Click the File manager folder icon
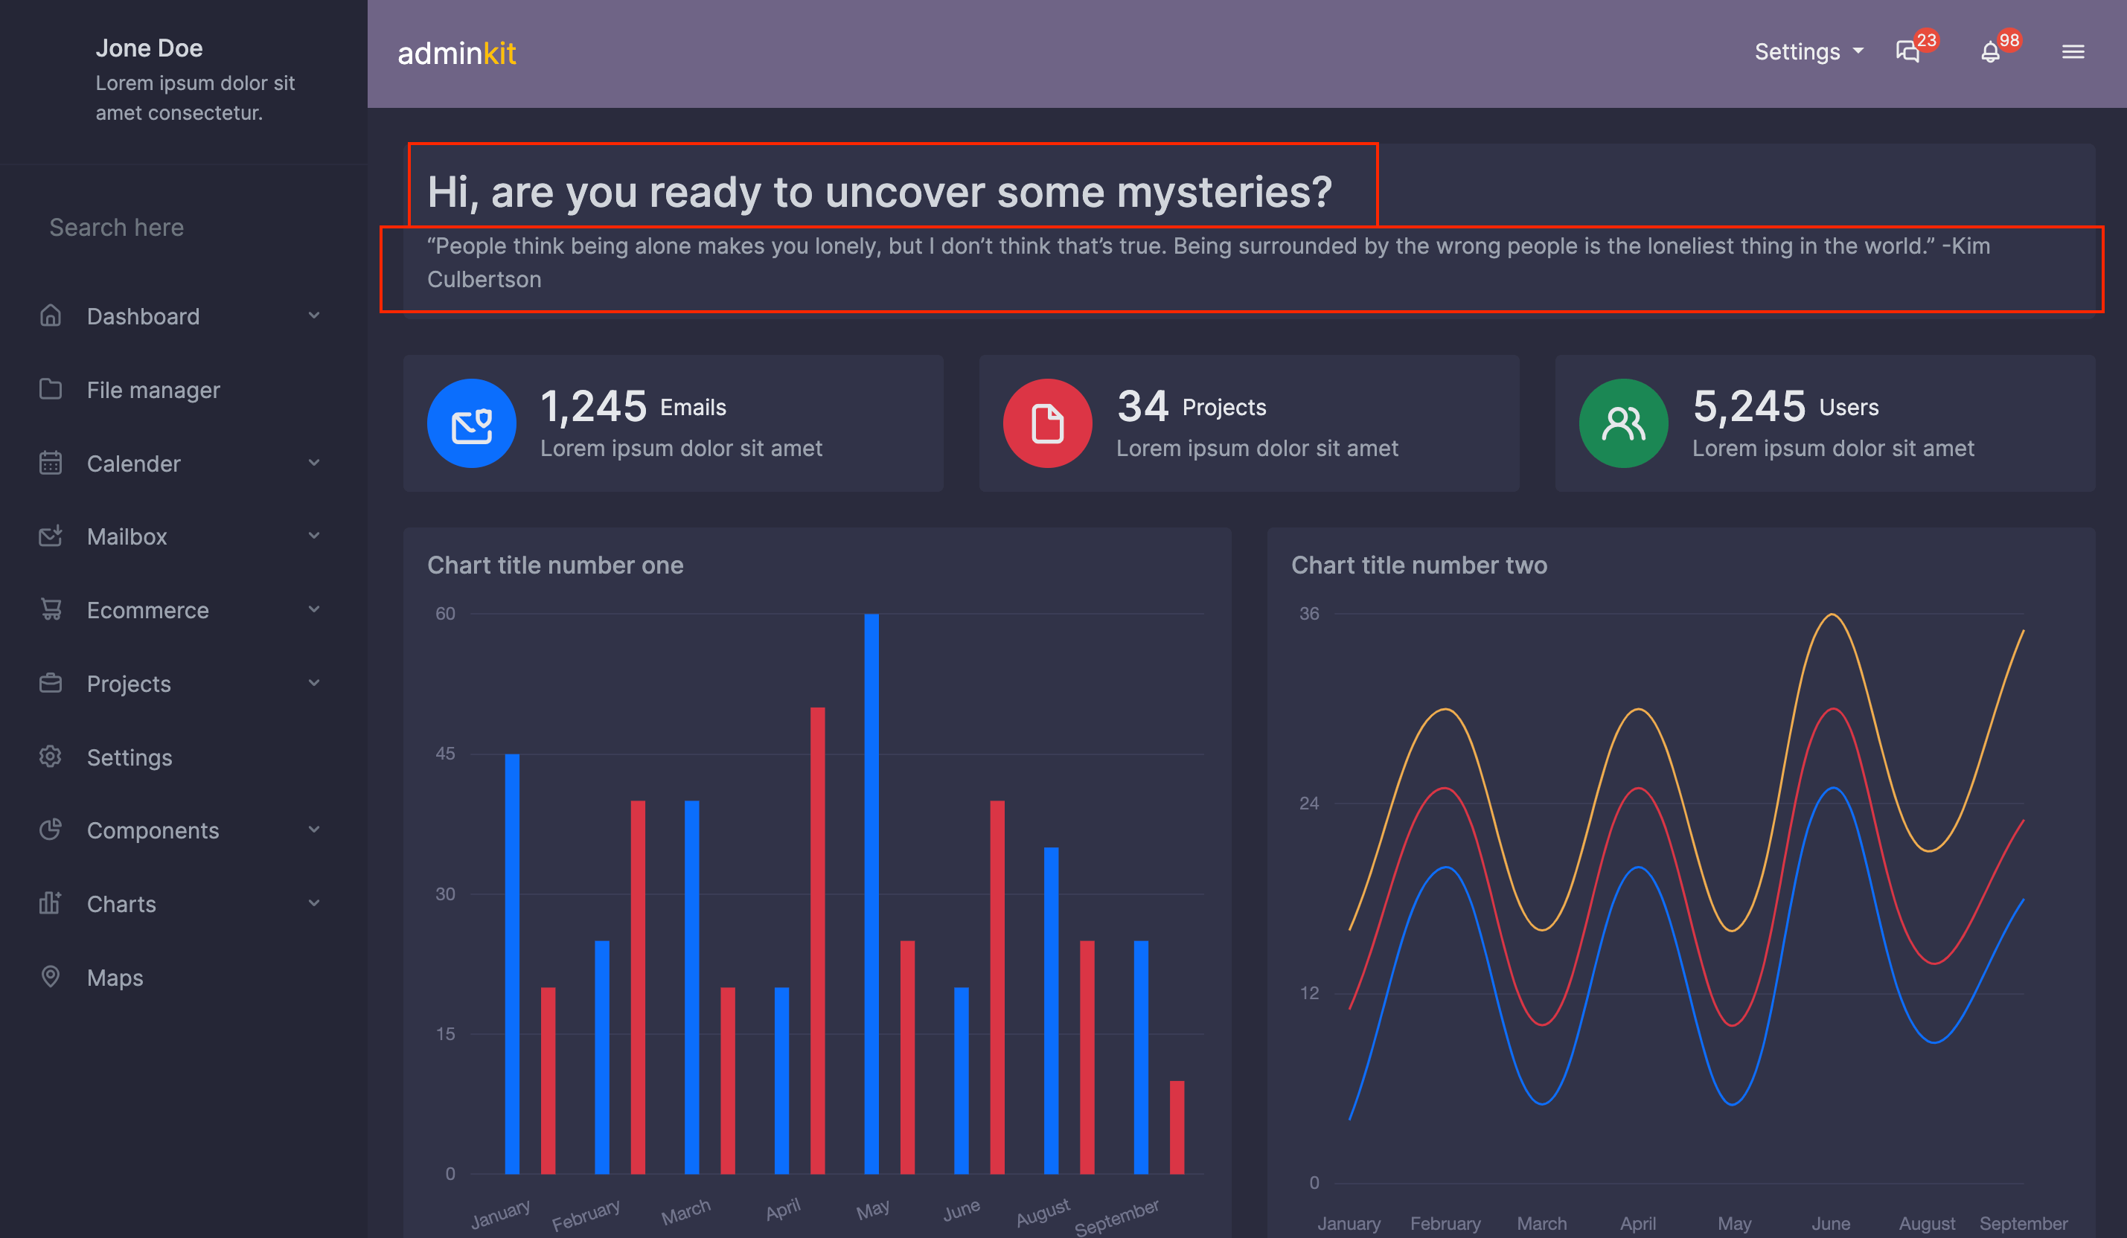Viewport: 2127px width, 1238px height. point(51,389)
